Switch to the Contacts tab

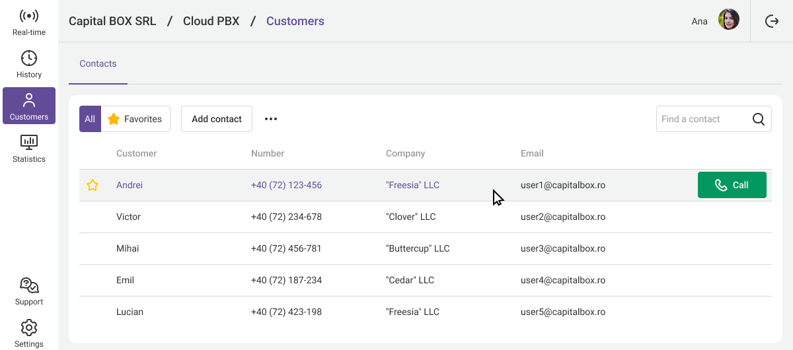click(98, 64)
